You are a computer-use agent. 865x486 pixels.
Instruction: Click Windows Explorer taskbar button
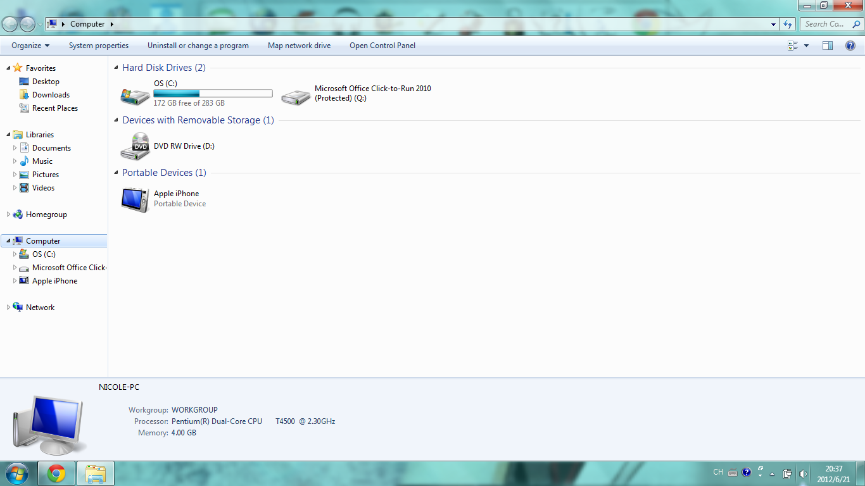click(96, 473)
